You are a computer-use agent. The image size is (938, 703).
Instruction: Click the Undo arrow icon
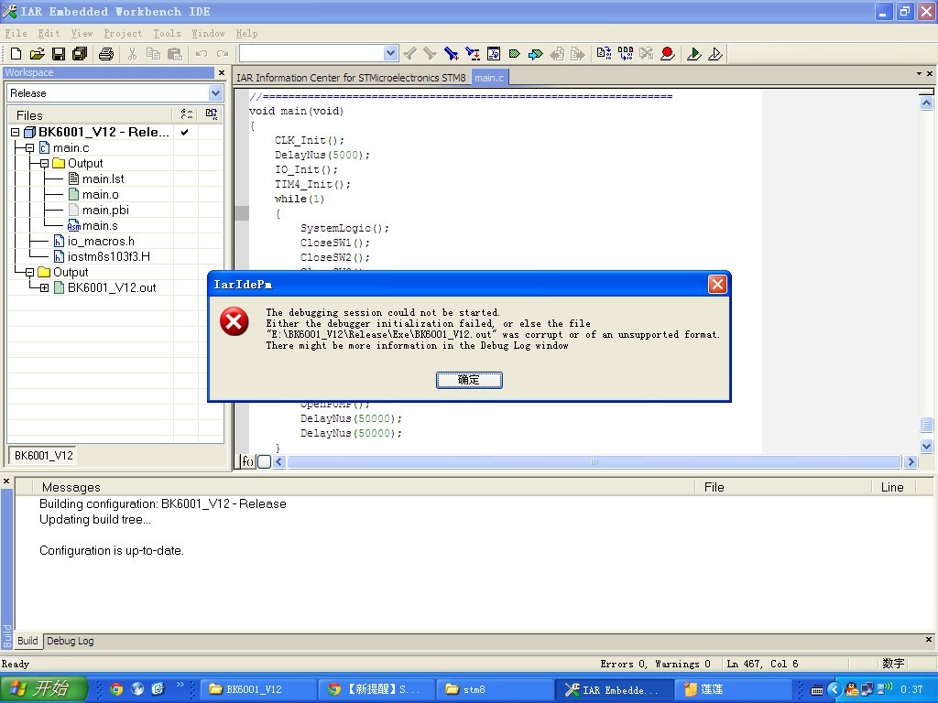point(201,54)
